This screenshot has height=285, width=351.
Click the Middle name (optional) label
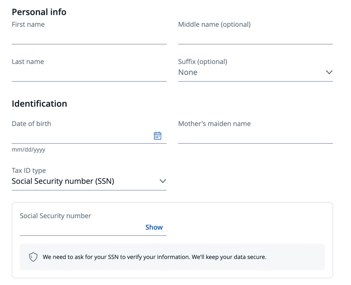pos(214,24)
